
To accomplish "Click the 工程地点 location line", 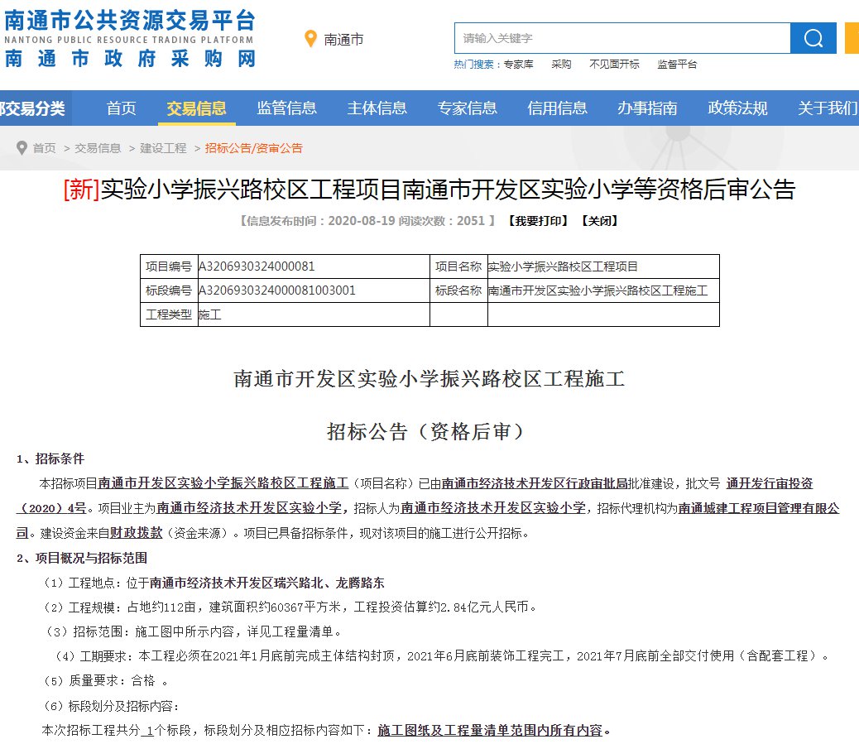I will 214,583.
